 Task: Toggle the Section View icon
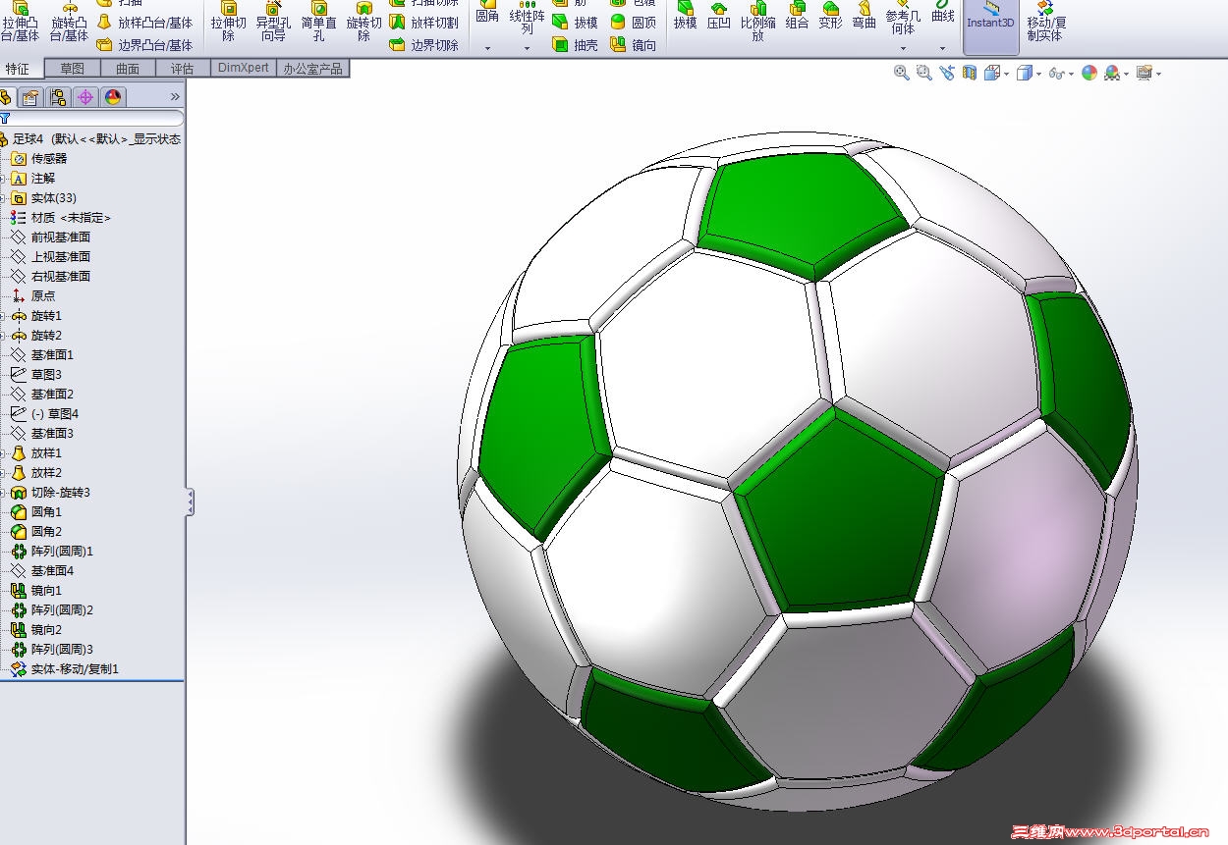969,73
